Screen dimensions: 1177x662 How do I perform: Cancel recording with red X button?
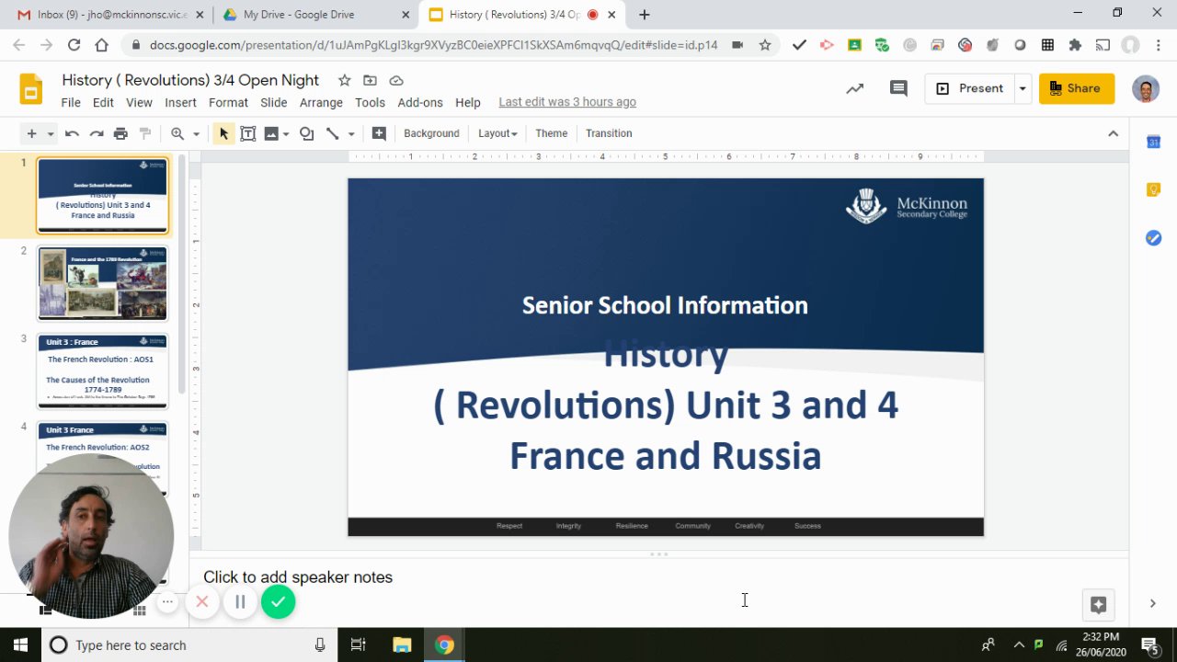(202, 602)
